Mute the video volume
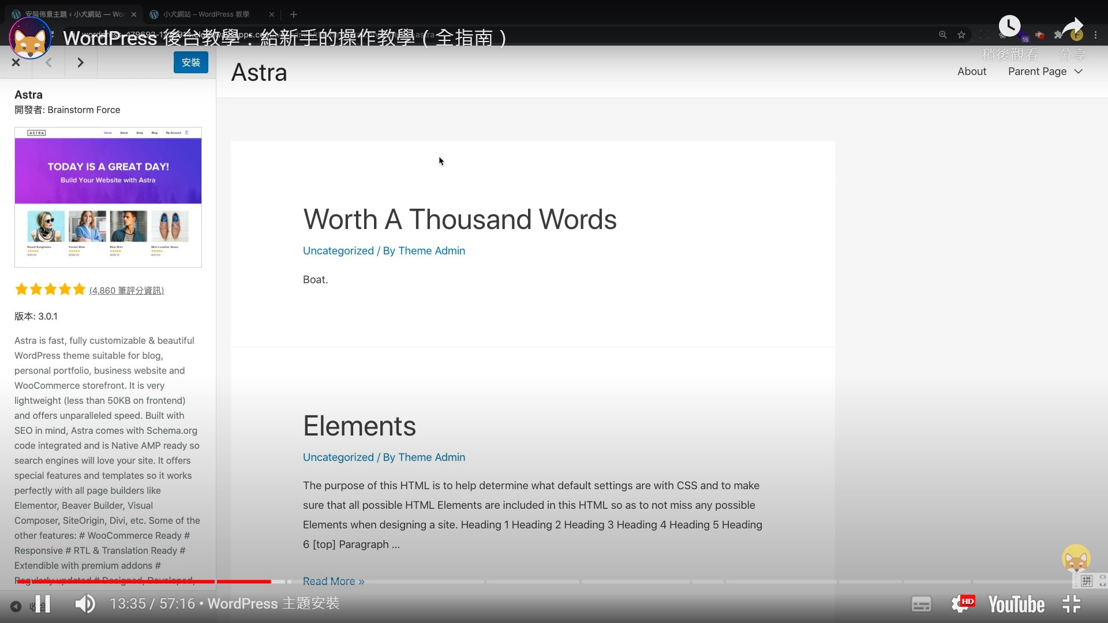Viewport: 1108px width, 623px height. click(85, 604)
